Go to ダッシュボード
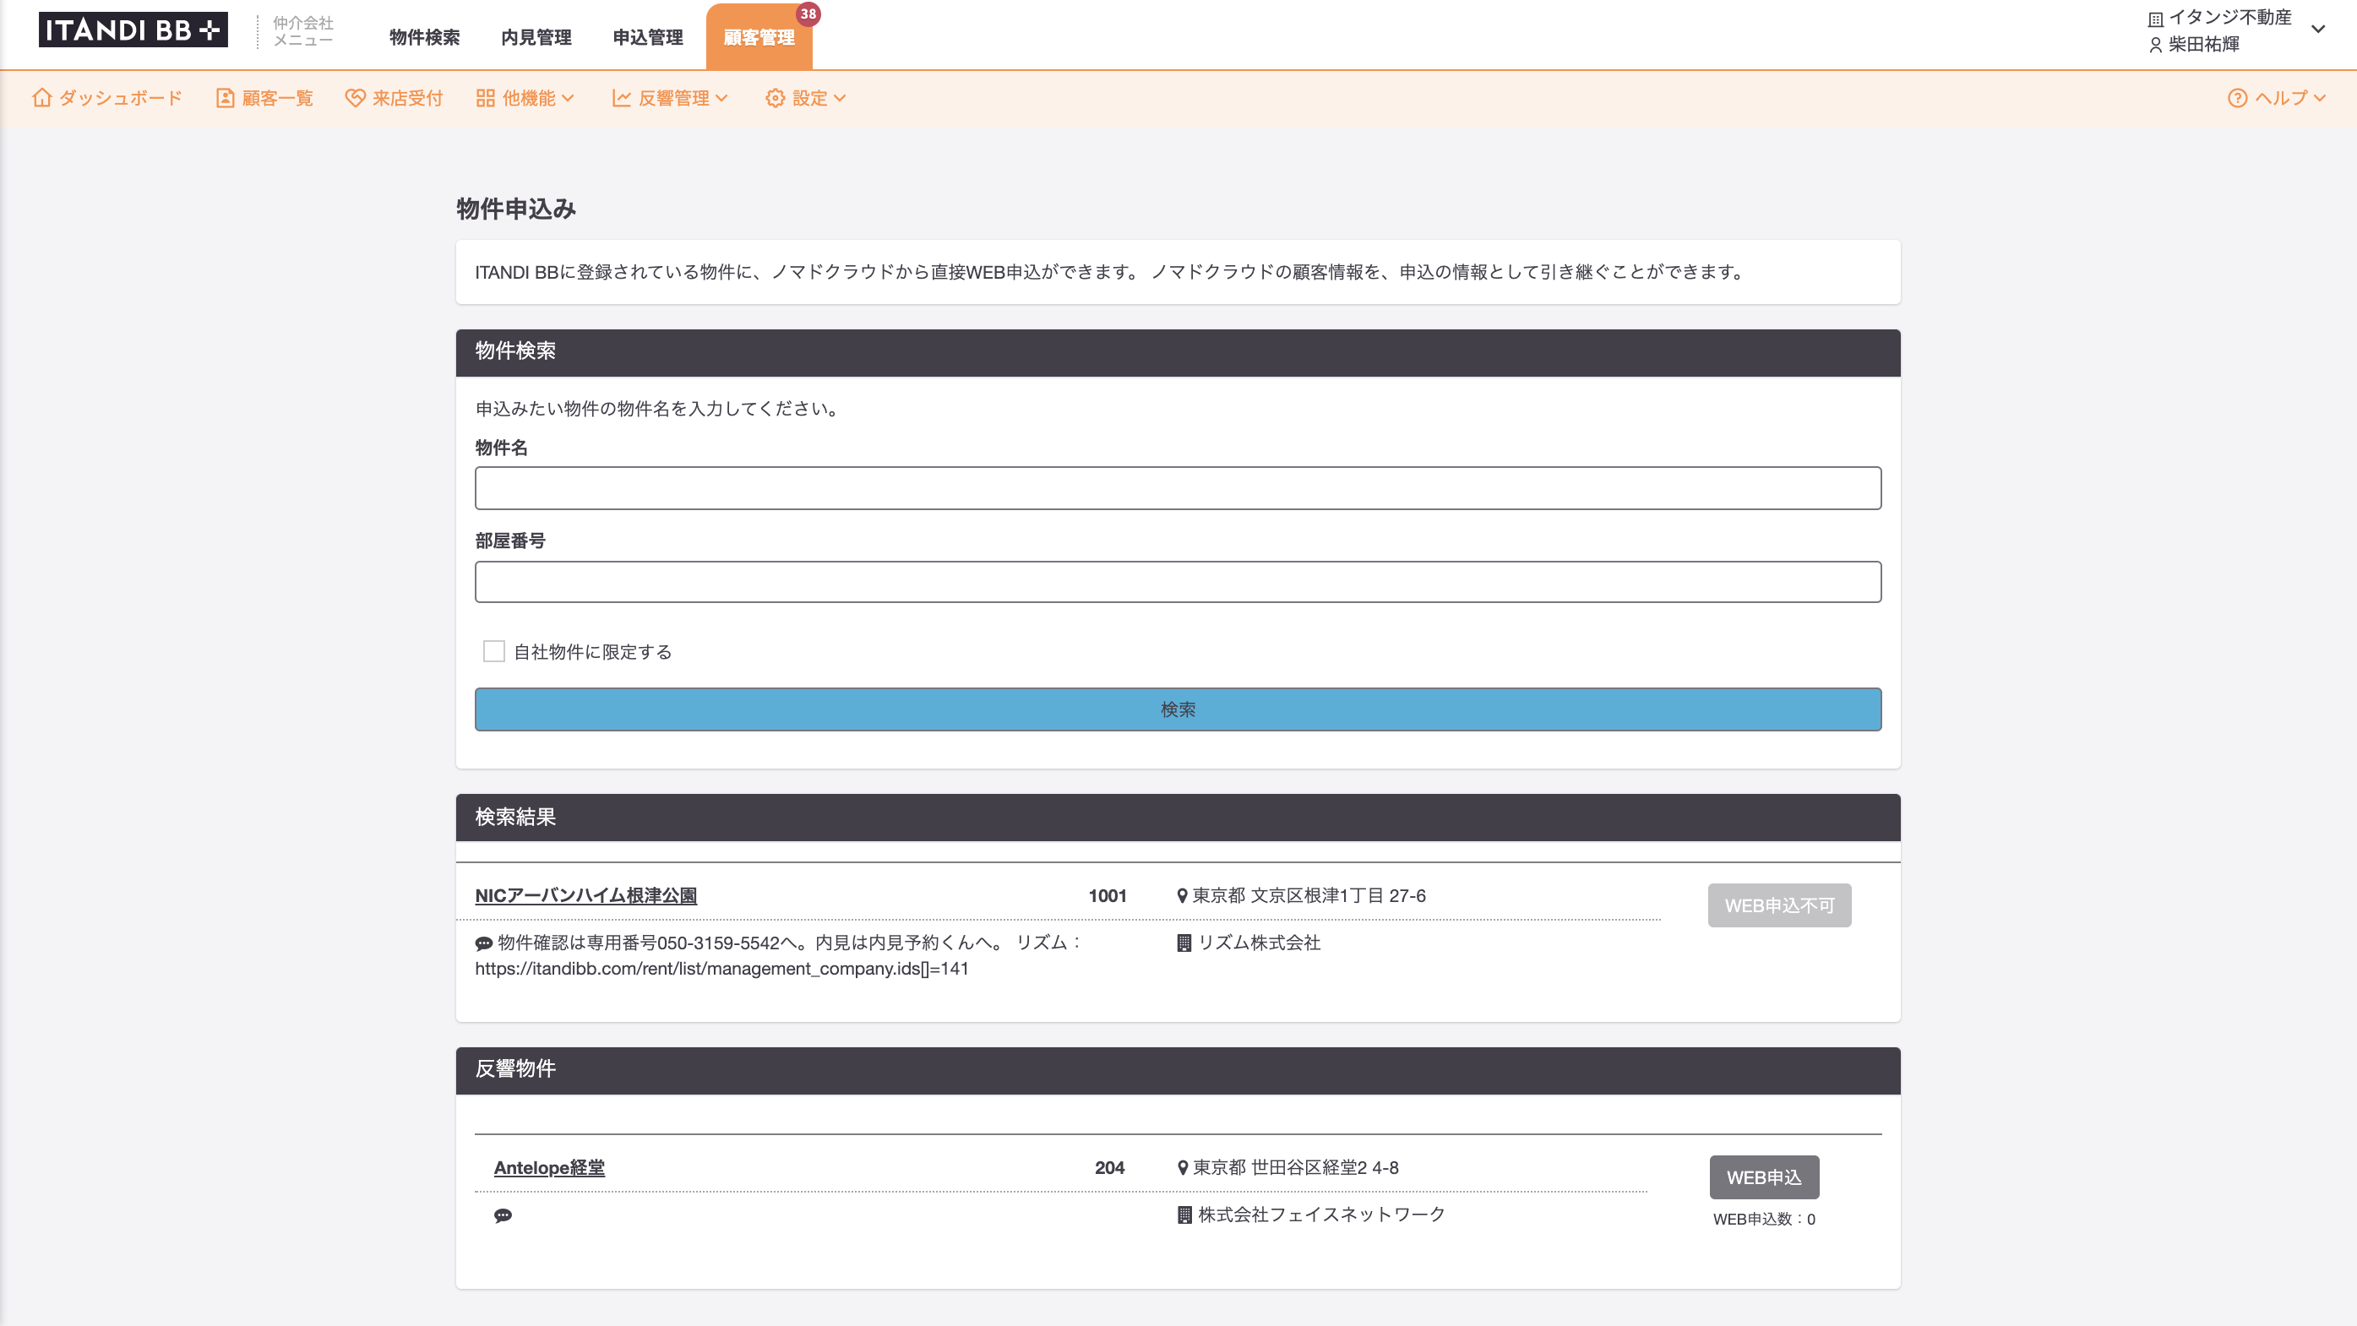The height and width of the screenshot is (1326, 2357). coord(107,98)
